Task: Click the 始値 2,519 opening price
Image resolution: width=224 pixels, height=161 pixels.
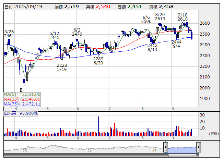Action: point(67,7)
